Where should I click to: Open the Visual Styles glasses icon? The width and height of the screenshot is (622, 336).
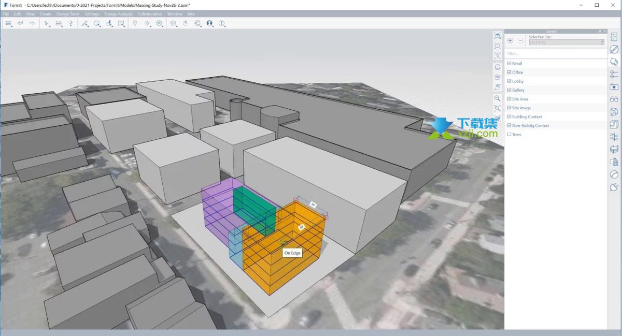click(x=614, y=99)
